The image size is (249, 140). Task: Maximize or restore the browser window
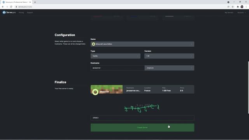[240, 2]
